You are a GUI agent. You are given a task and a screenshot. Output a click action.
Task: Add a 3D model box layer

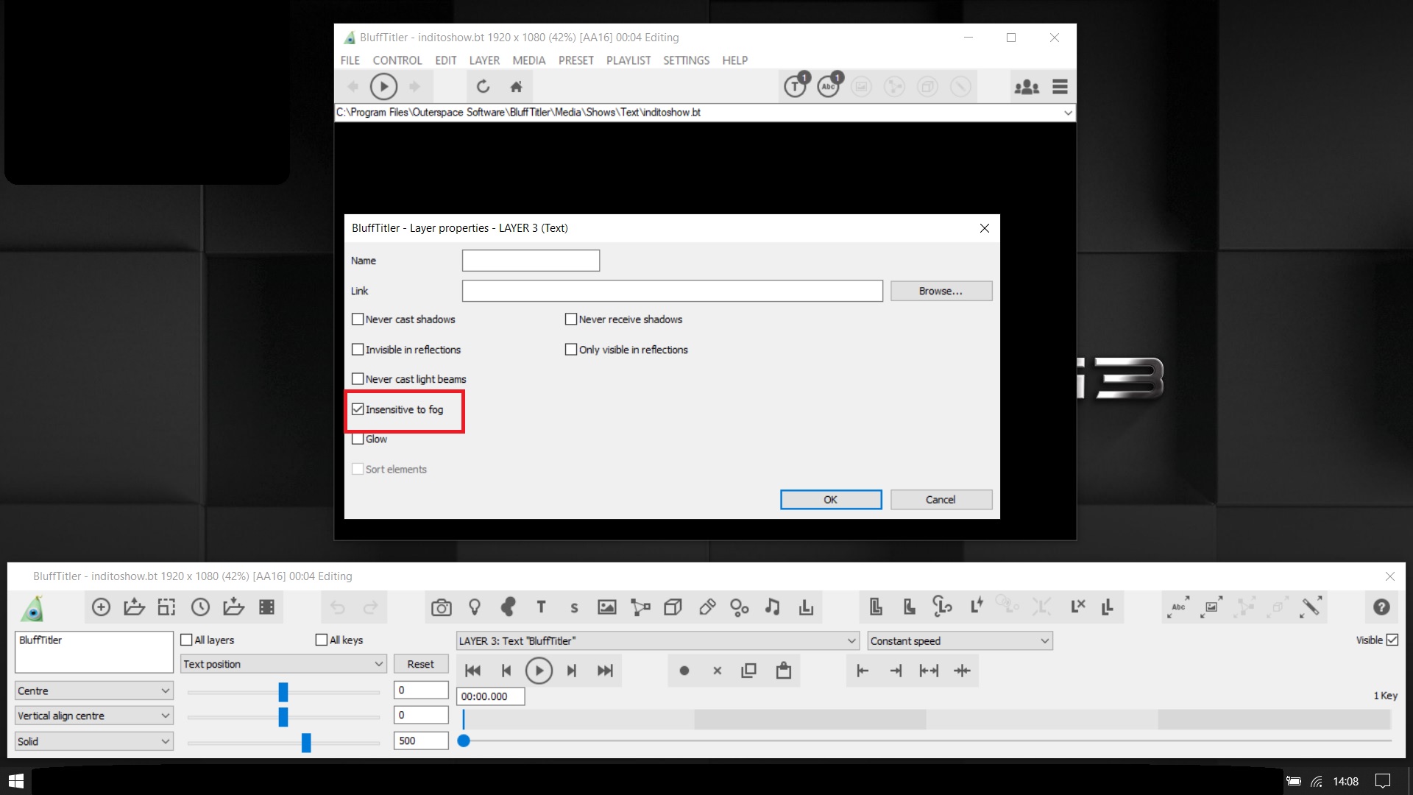pyautogui.click(x=673, y=607)
